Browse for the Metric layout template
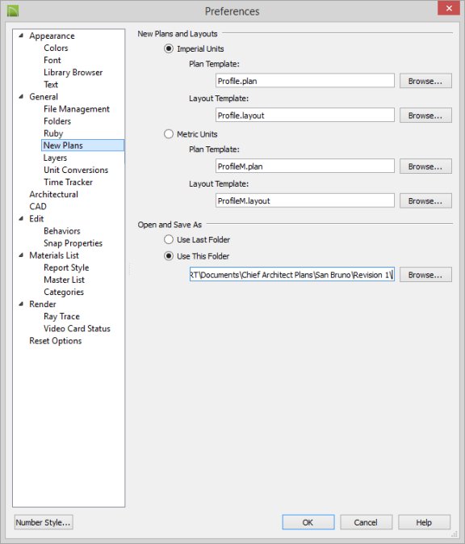Image resolution: width=465 pixels, height=544 pixels. (x=425, y=201)
